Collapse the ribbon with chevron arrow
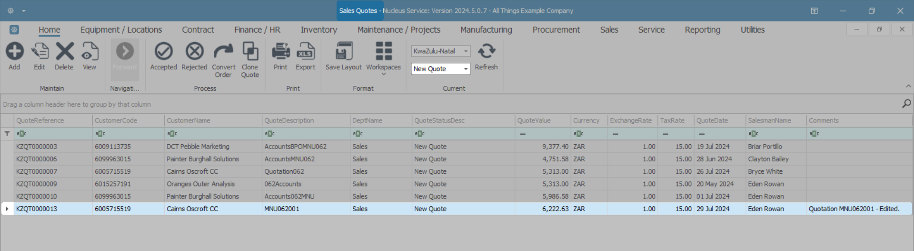914x251 pixels. tap(908, 86)
